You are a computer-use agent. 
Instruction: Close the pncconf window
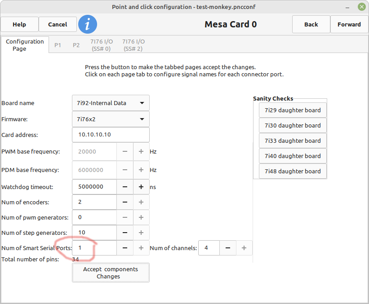click(362, 7)
